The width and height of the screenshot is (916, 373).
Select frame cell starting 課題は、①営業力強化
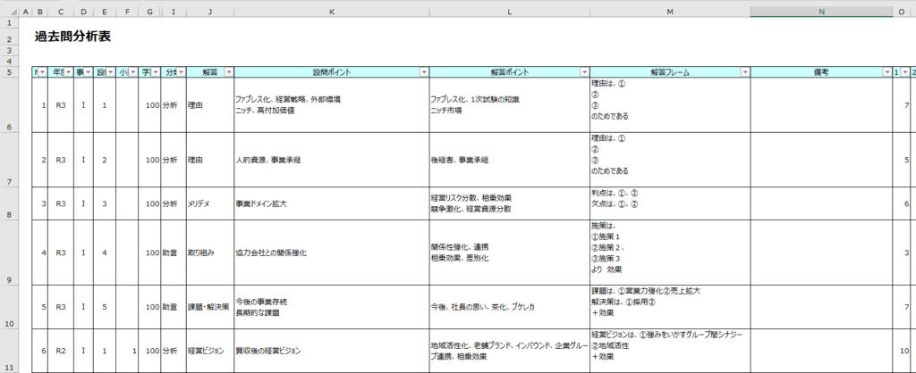coord(670,307)
